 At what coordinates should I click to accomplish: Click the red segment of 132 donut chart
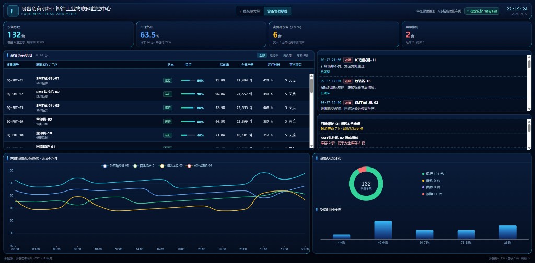[362, 169]
